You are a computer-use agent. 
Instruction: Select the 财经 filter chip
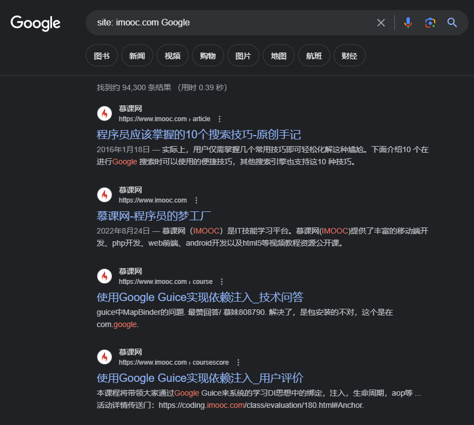tap(349, 56)
